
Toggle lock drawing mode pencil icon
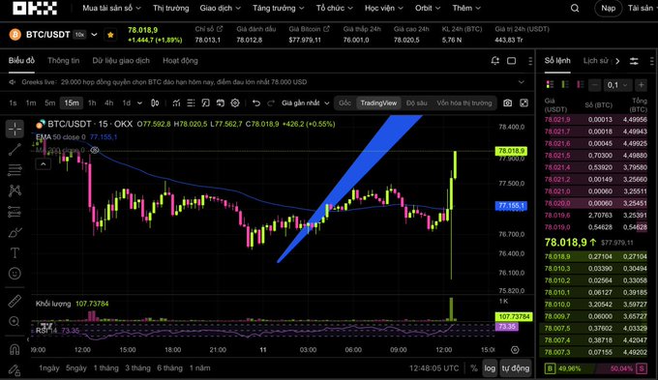pos(15,370)
